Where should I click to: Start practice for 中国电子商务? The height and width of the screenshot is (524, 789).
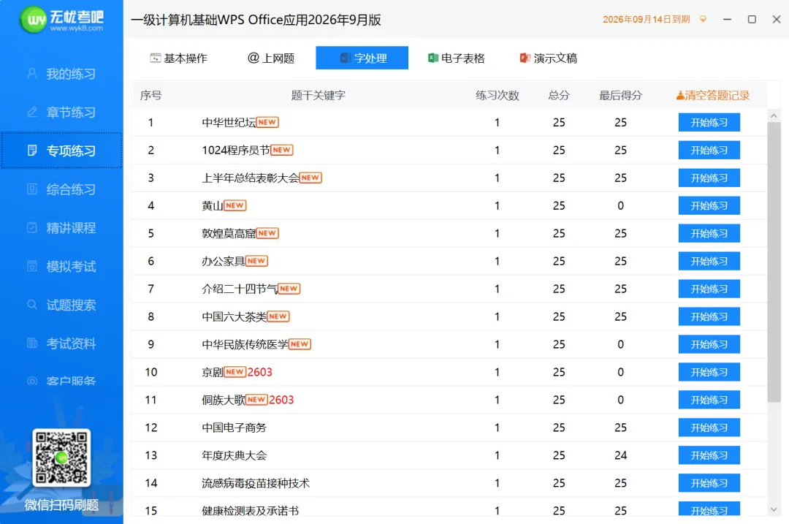[709, 428]
